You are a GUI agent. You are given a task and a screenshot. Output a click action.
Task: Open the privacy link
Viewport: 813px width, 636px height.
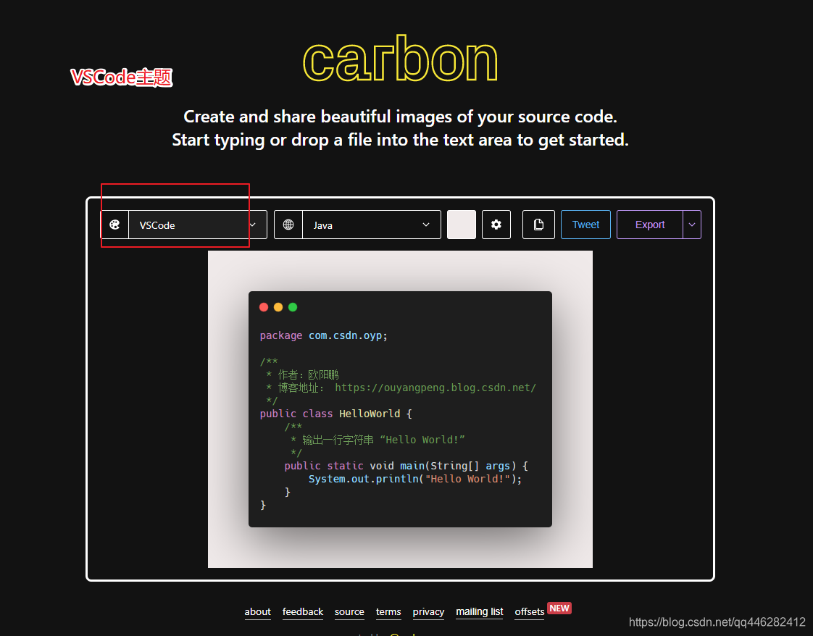point(428,612)
